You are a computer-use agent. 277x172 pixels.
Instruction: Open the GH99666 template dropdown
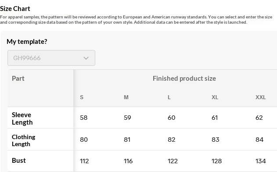[51, 58]
